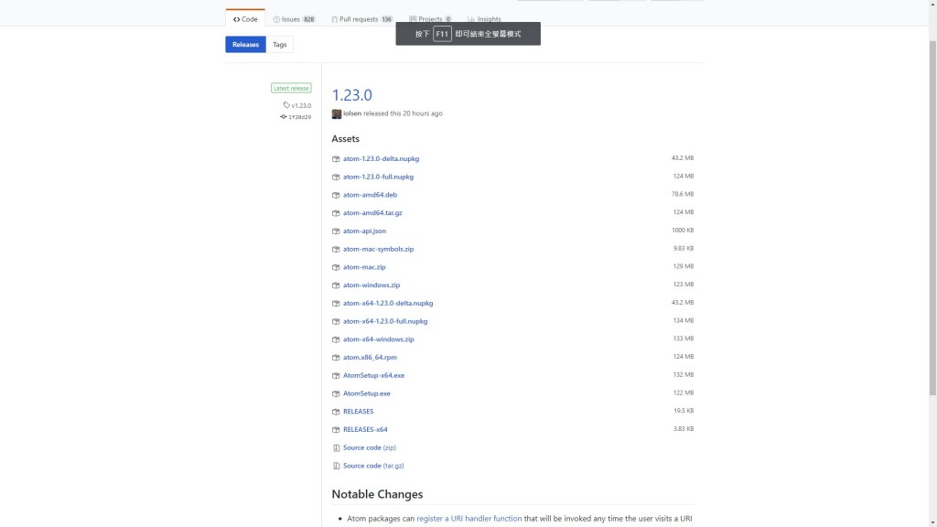Open the Pull requests tab
937x527 pixels.
361,19
